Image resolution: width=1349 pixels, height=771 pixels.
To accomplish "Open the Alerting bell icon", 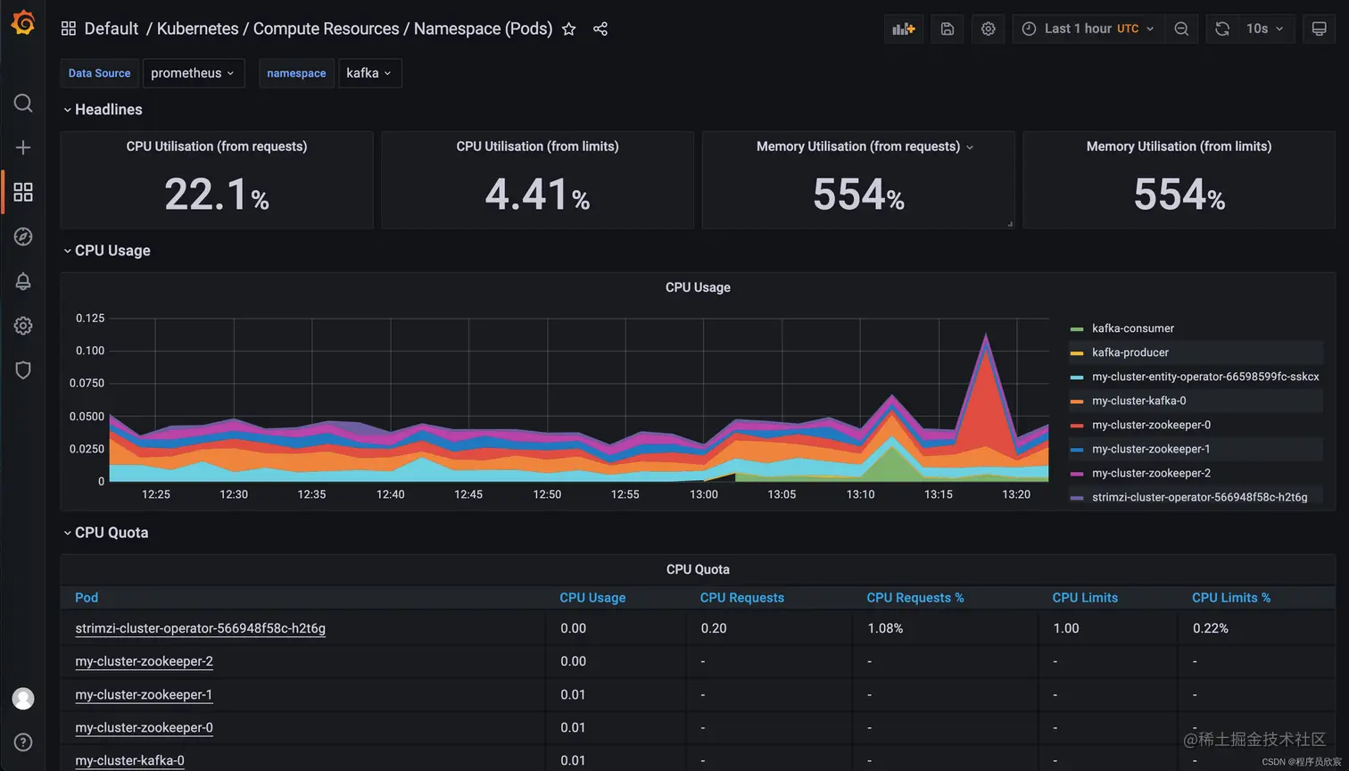I will click(x=23, y=281).
